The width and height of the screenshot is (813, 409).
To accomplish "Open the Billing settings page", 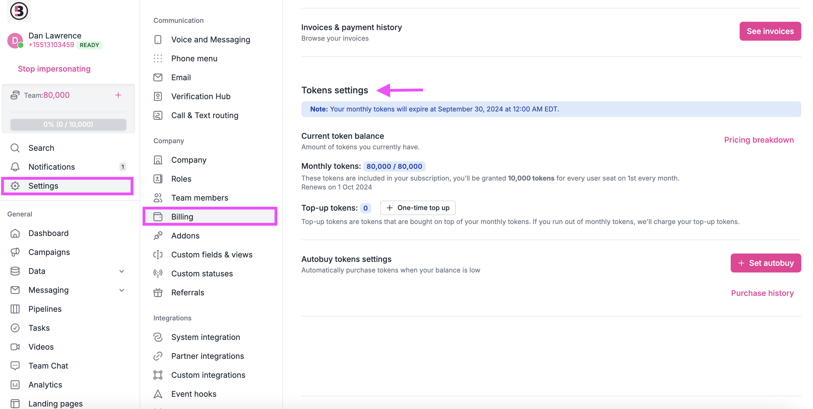I will coord(210,216).
